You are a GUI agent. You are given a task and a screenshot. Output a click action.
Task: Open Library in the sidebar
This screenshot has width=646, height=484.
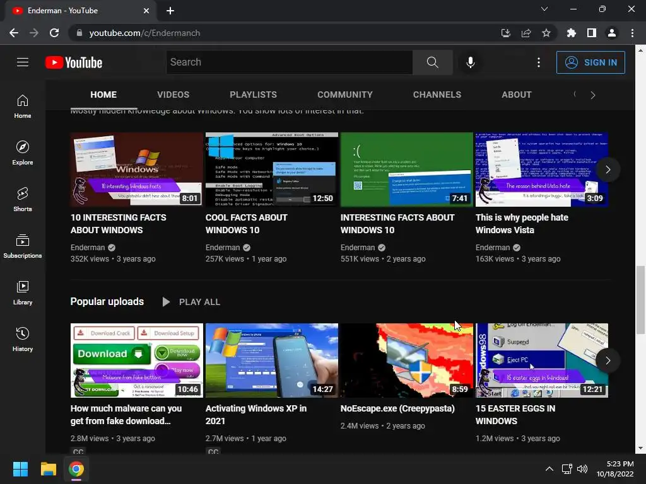point(23,292)
